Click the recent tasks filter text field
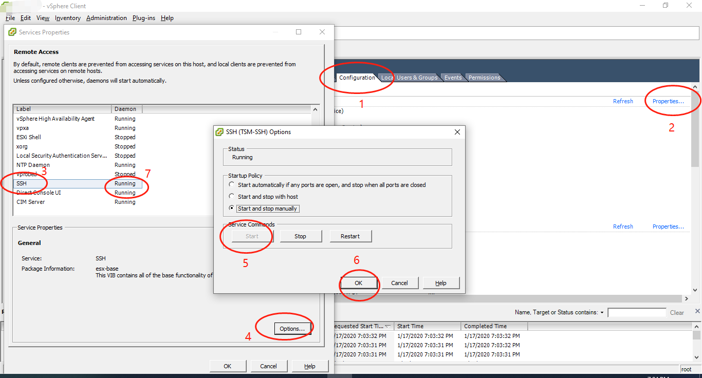 (637, 312)
